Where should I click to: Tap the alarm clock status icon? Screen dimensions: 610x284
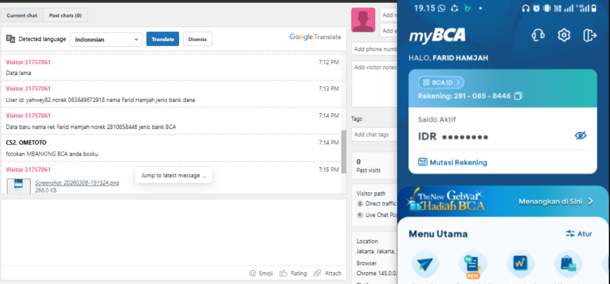coord(536,8)
